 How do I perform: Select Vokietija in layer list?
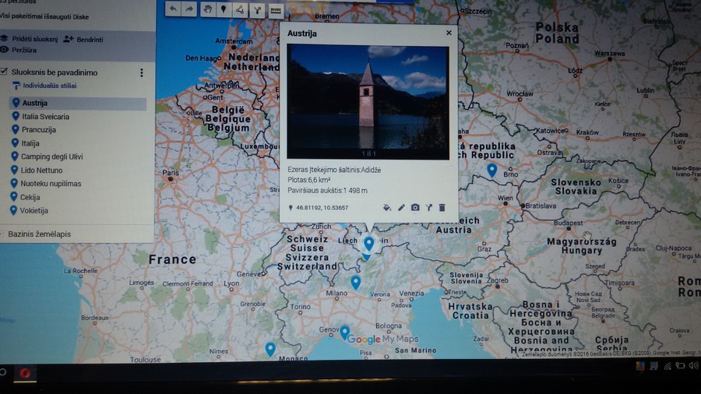point(33,210)
